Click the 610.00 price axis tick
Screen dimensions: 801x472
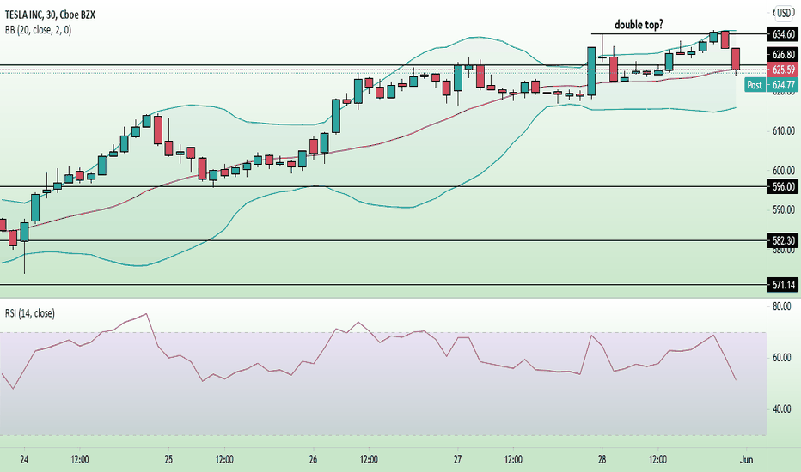[783, 131]
